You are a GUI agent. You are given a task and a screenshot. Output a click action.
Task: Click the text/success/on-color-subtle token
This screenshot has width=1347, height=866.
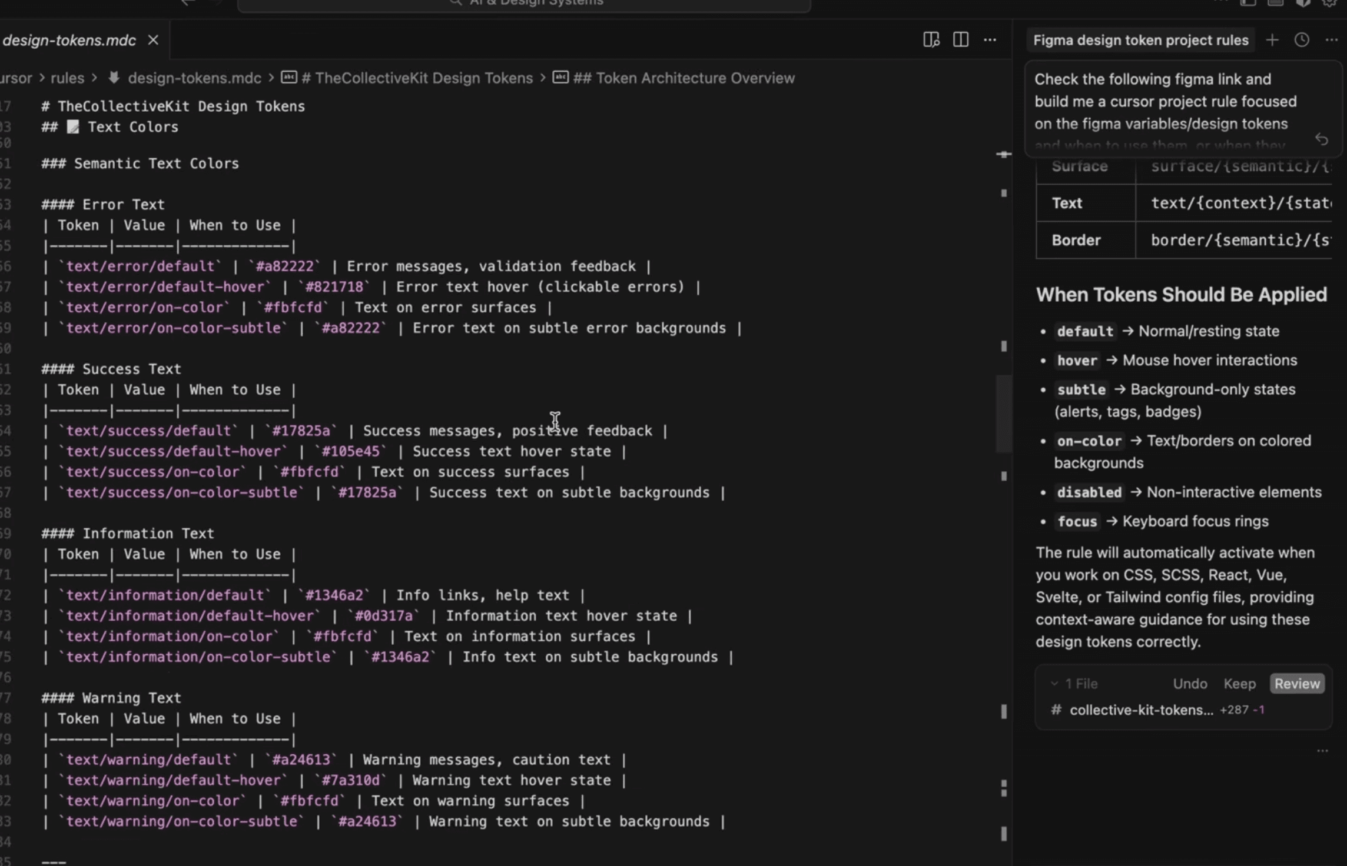point(181,493)
